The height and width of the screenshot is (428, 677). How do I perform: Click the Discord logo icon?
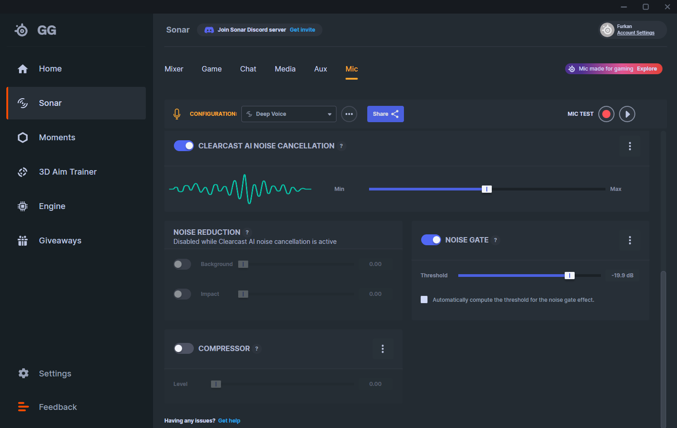pyautogui.click(x=209, y=30)
